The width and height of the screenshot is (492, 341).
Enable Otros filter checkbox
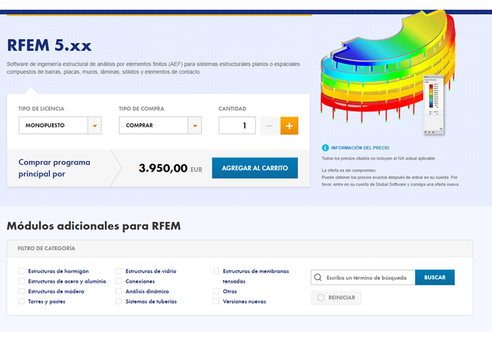coord(216,291)
